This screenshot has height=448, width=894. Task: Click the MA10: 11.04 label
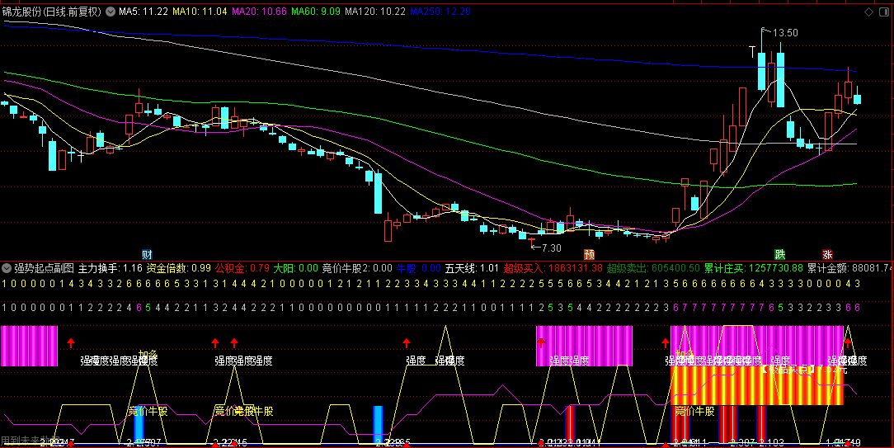[200, 12]
